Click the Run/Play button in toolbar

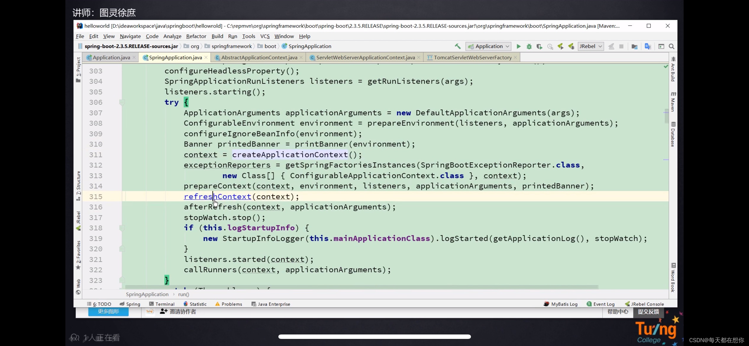[x=519, y=46]
